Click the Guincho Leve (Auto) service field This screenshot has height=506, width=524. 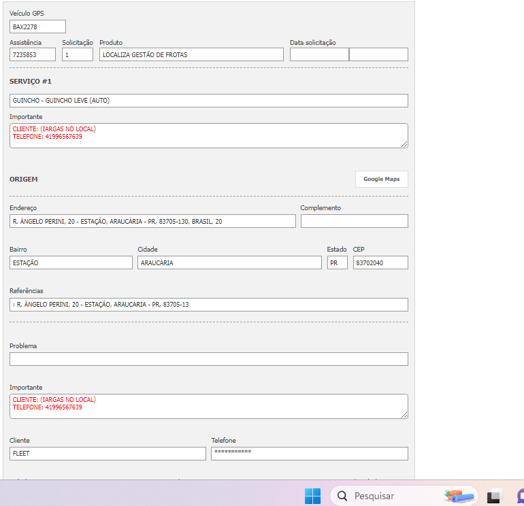[x=209, y=101]
